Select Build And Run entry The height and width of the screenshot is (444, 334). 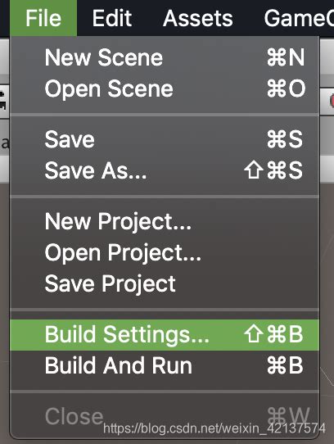(x=165, y=365)
